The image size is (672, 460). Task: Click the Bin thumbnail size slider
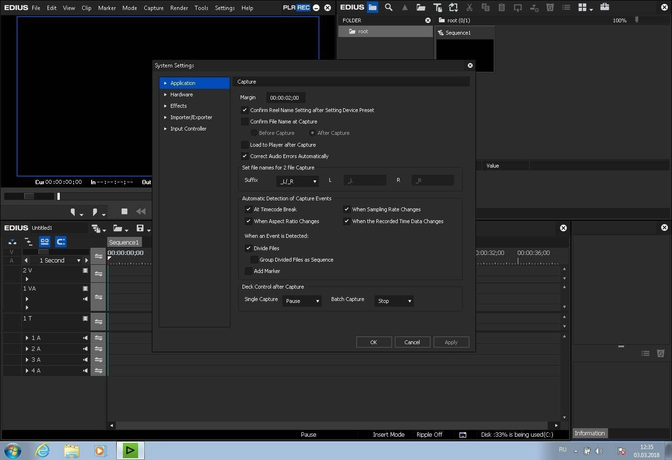click(x=637, y=20)
